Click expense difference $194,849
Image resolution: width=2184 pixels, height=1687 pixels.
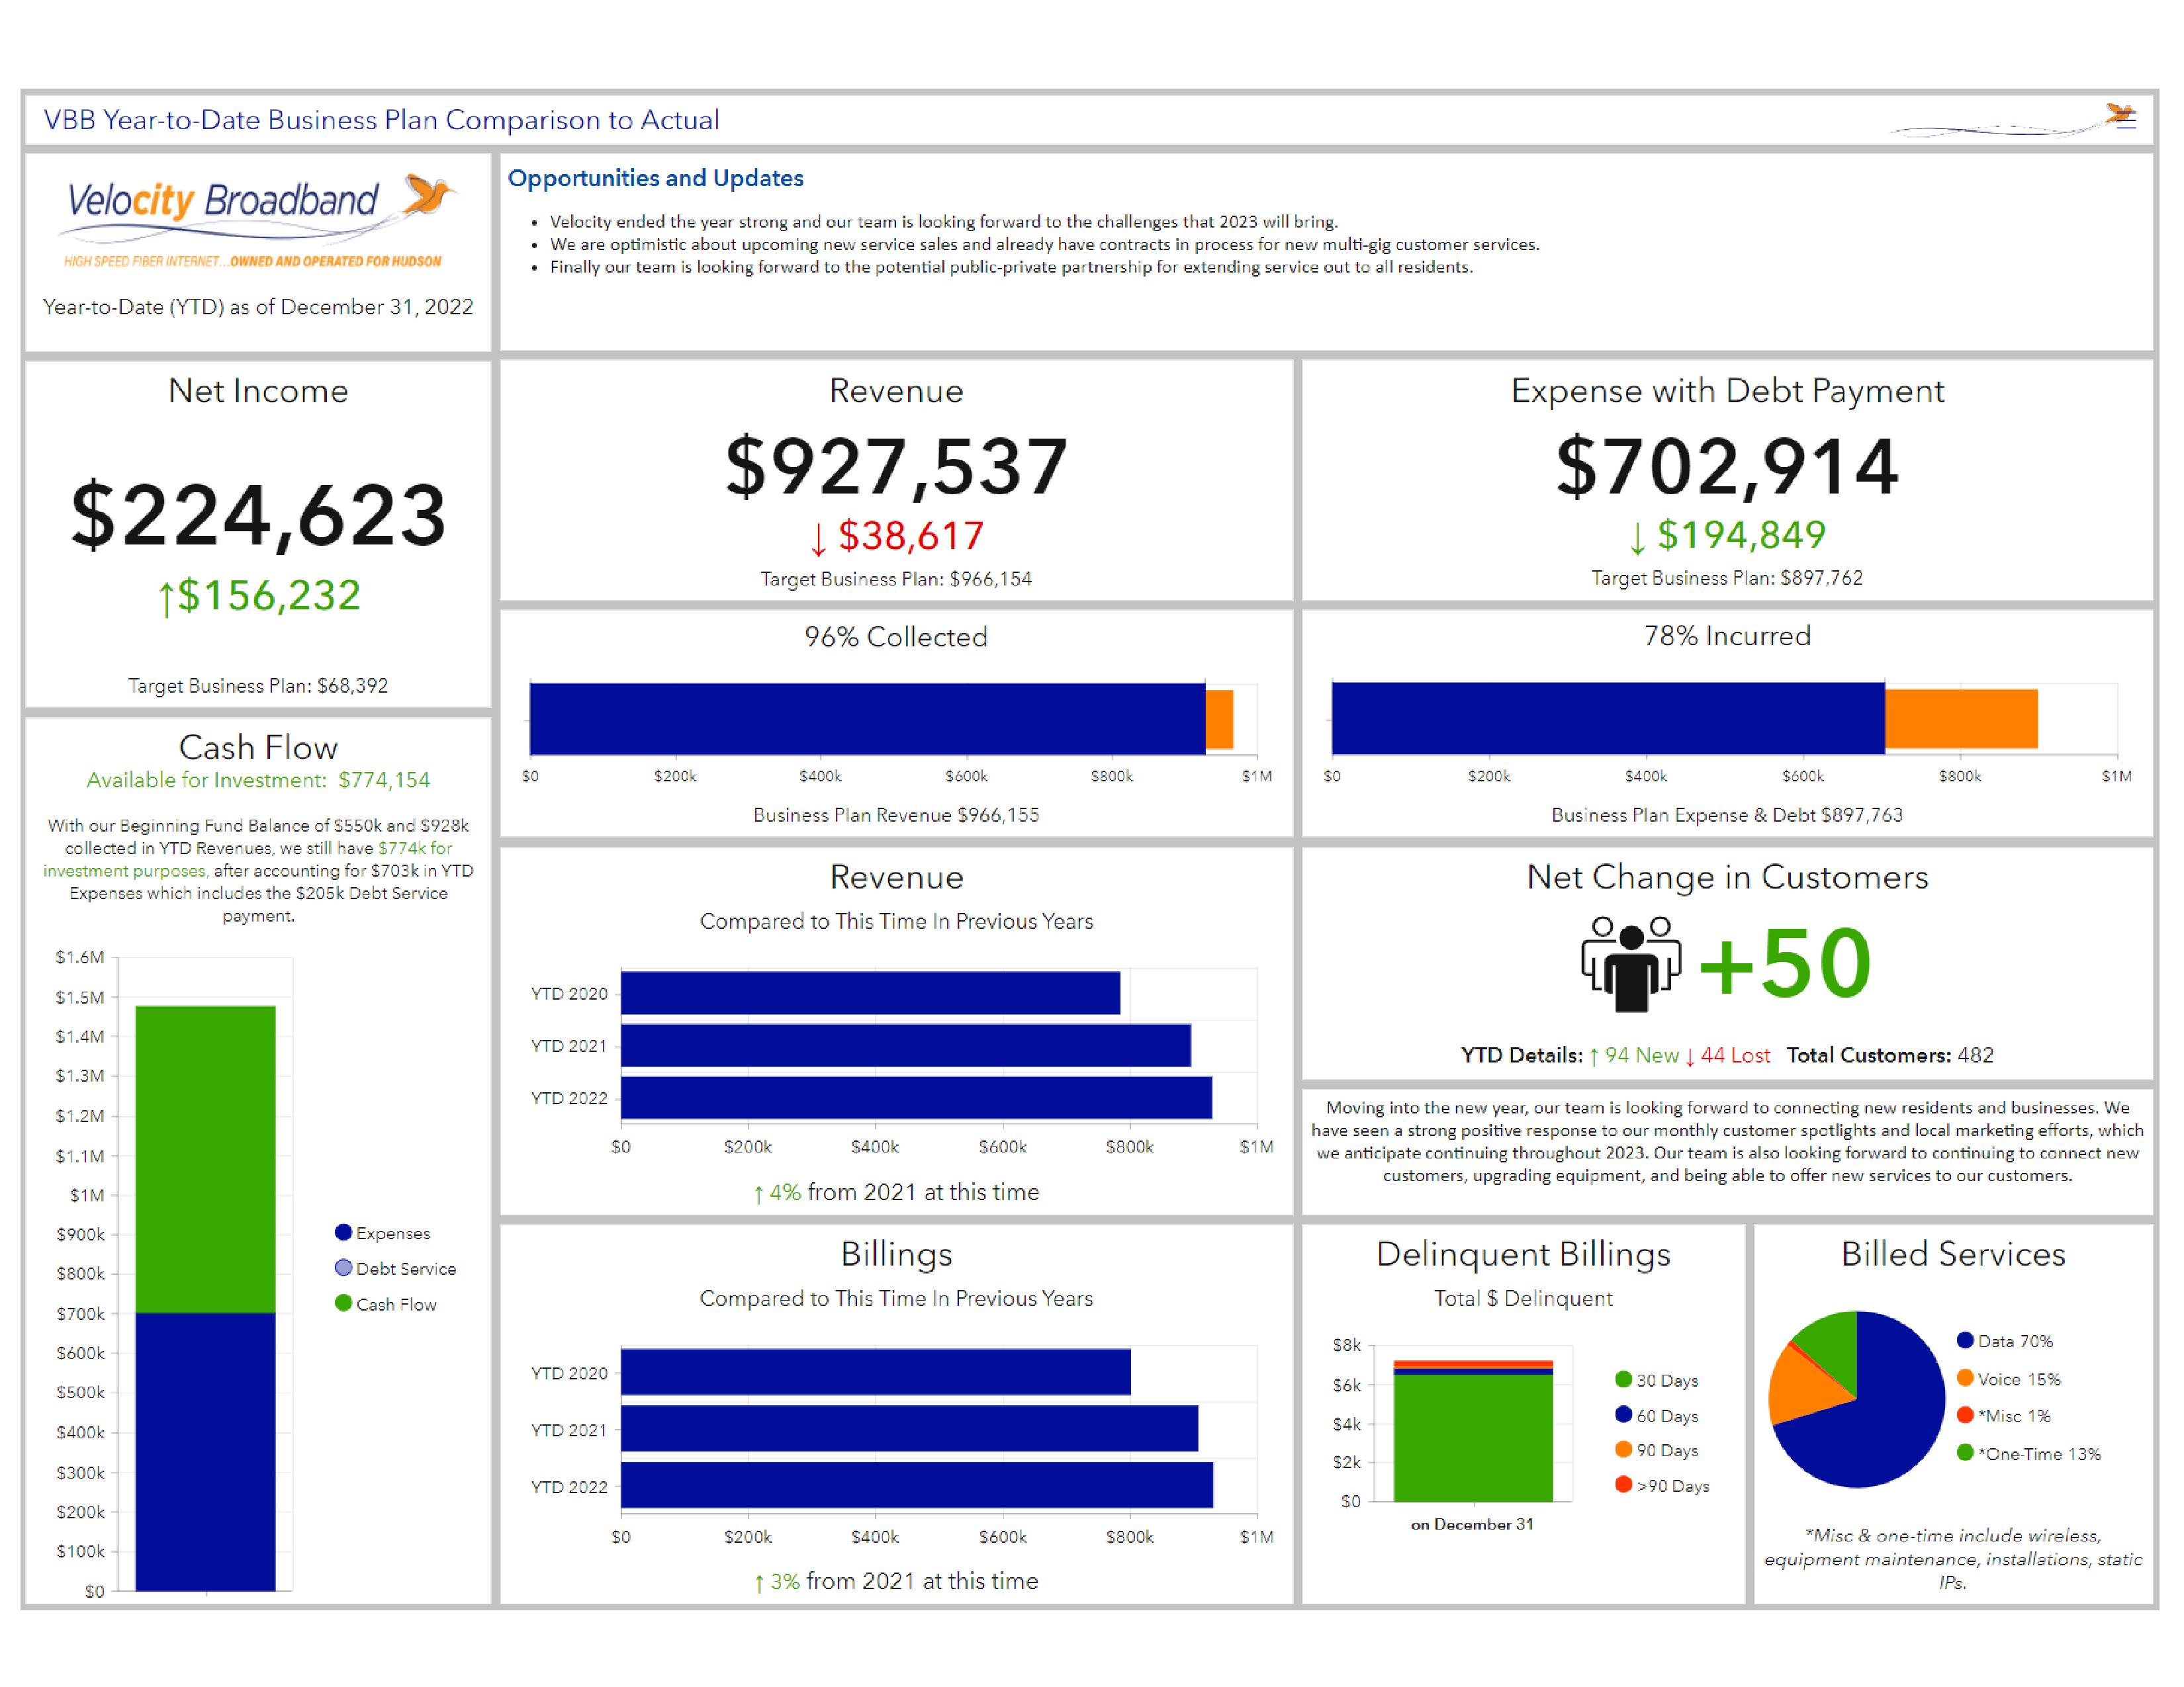(x=1727, y=536)
